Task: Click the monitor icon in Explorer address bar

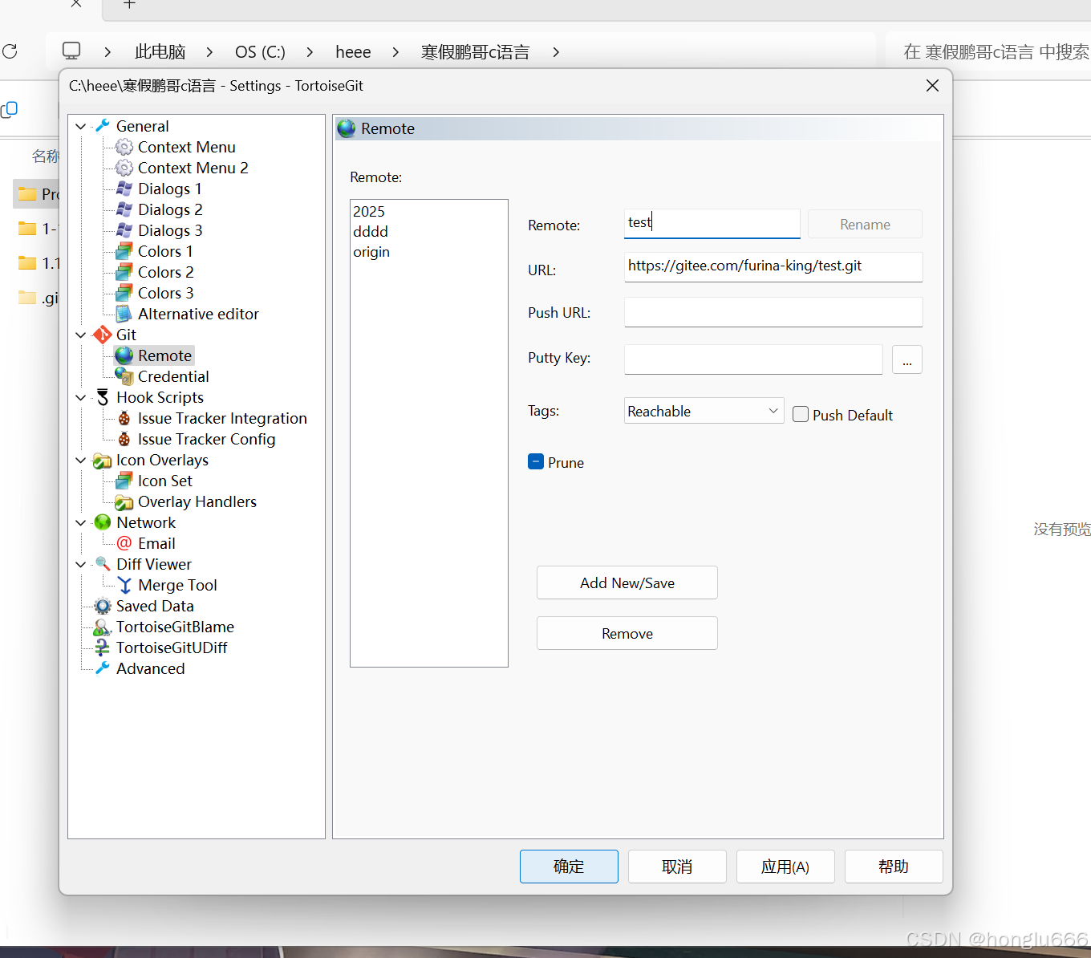Action: tap(71, 51)
